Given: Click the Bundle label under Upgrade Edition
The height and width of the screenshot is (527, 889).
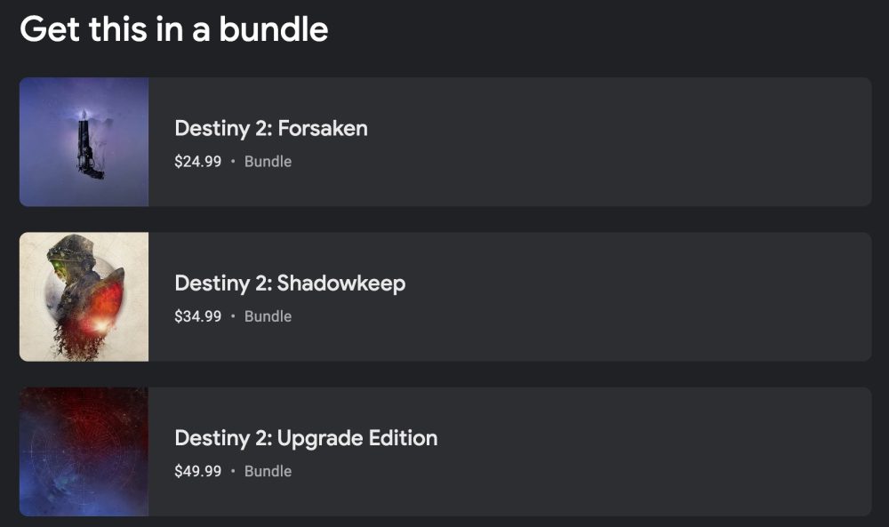Looking at the screenshot, I should click(268, 471).
